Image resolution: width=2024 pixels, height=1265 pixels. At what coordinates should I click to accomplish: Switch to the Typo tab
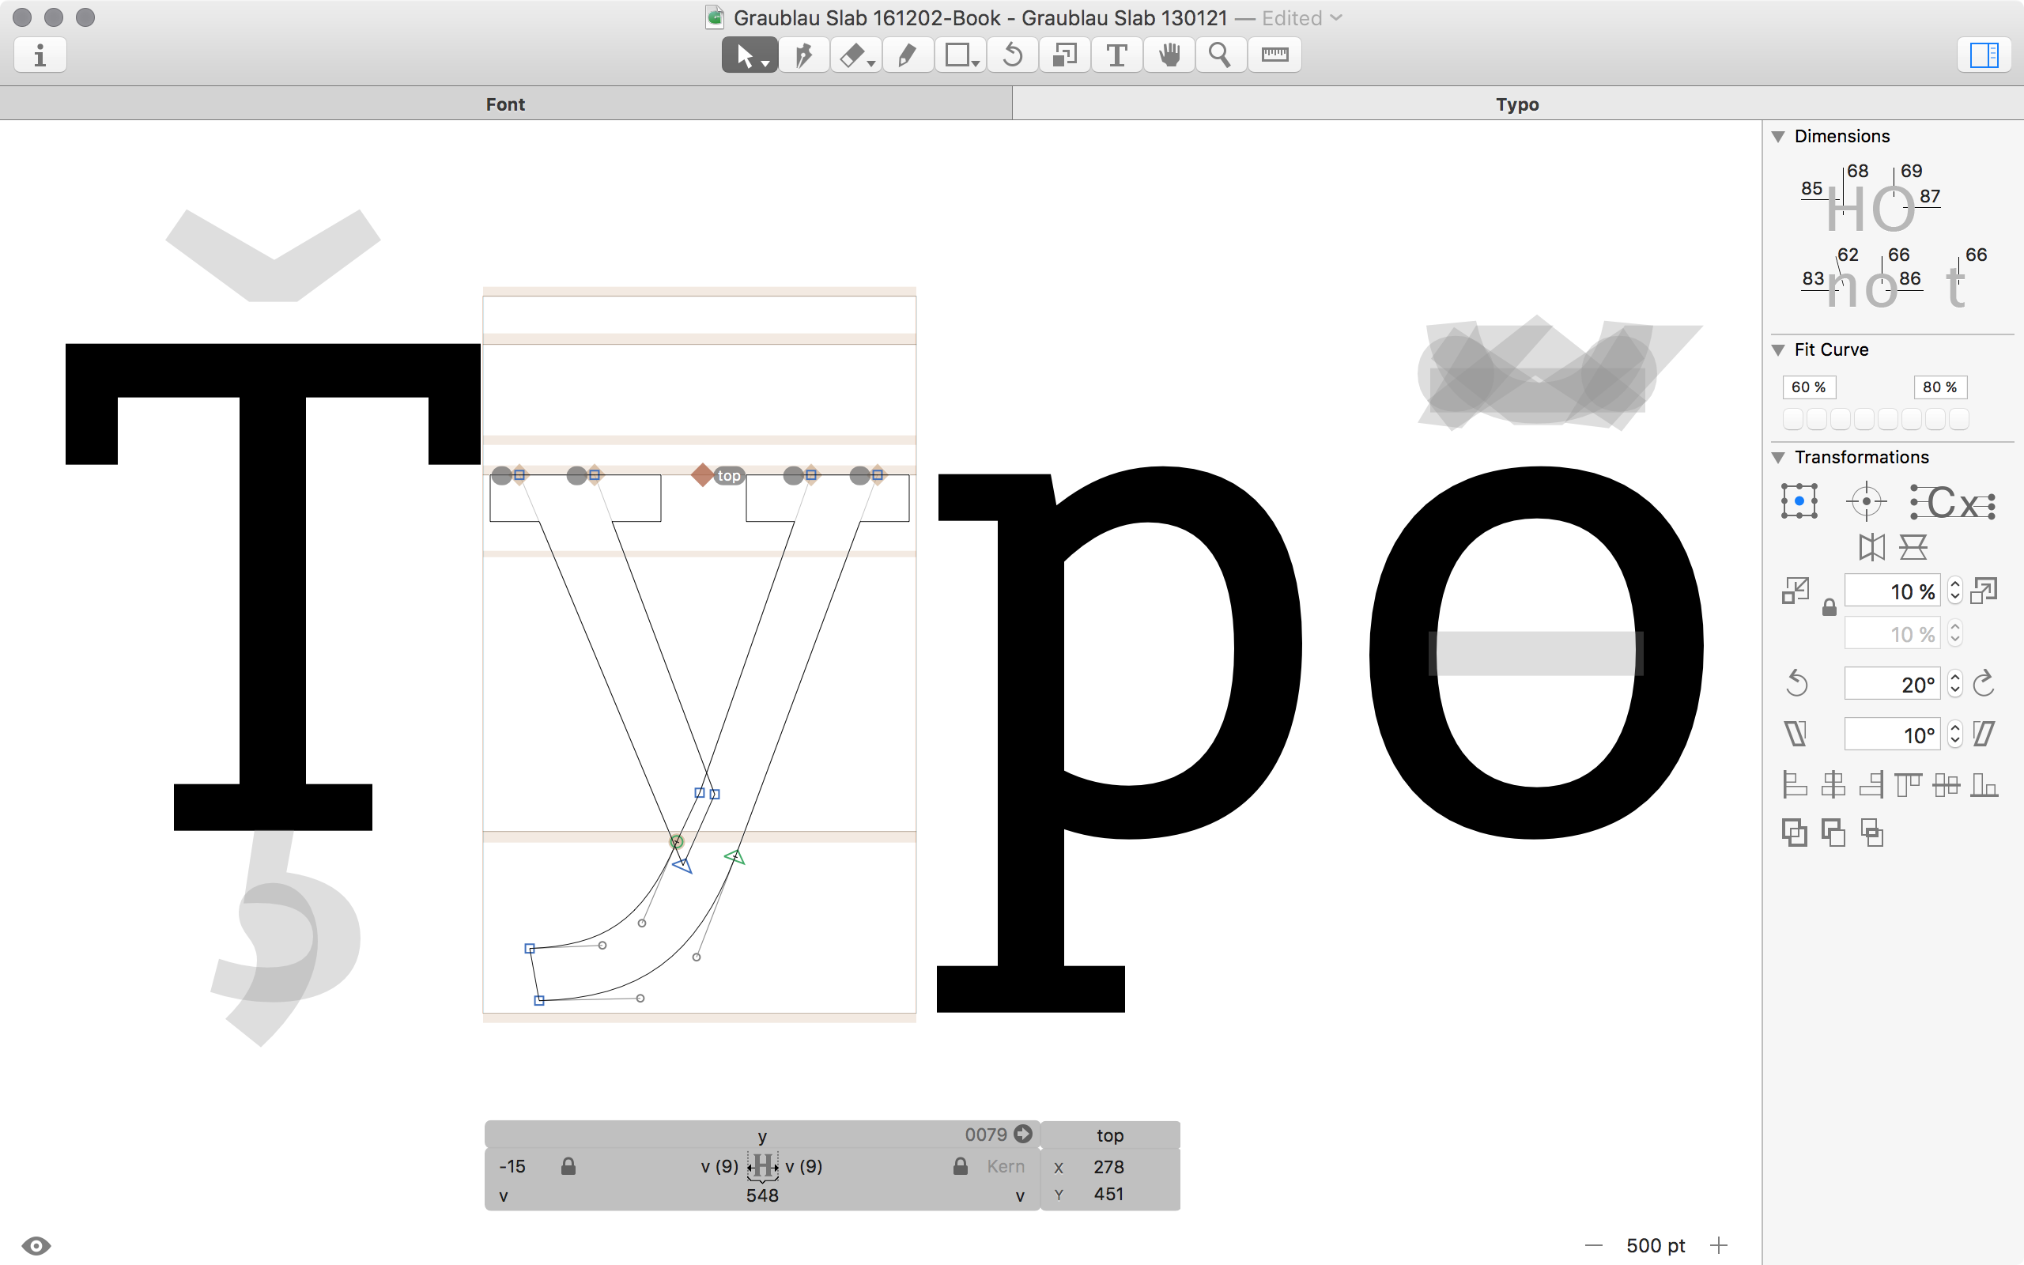coord(1517,104)
